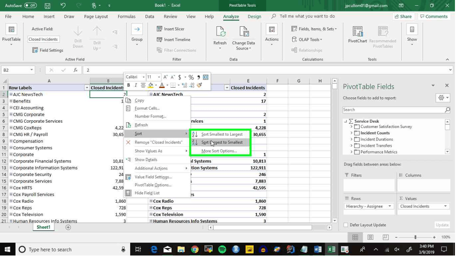The width and height of the screenshot is (456, 256).
Task: Expand the CMG CoxReps row
Action: tap(11, 127)
